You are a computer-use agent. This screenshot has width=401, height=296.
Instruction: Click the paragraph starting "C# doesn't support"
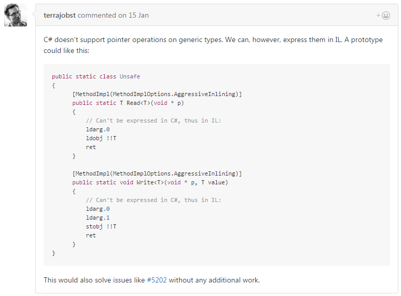tap(213, 45)
